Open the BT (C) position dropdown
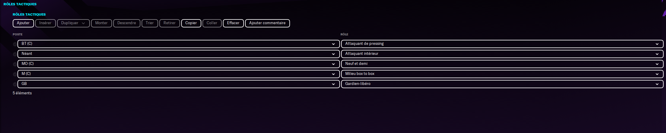Screen dimensions: 666x133 tap(179, 44)
